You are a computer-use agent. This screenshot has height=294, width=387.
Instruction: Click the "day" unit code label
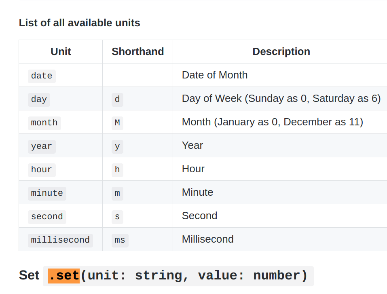point(39,99)
